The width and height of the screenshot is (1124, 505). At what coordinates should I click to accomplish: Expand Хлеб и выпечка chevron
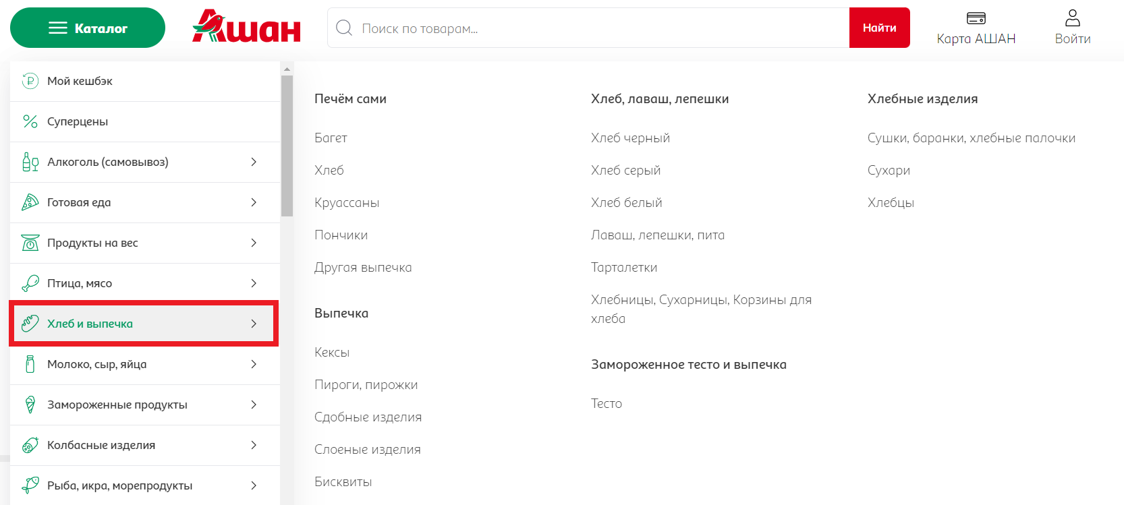pyautogui.click(x=254, y=324)
